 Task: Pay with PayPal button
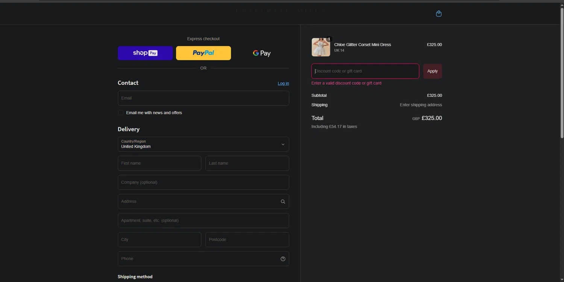203,53
